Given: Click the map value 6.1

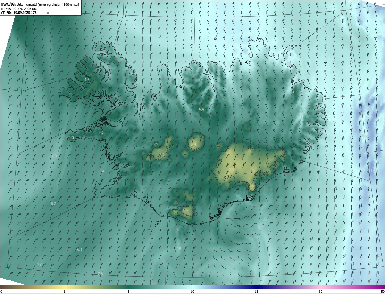Looking at the screenshot, I should pyautogui.click(x=80, y=250).
